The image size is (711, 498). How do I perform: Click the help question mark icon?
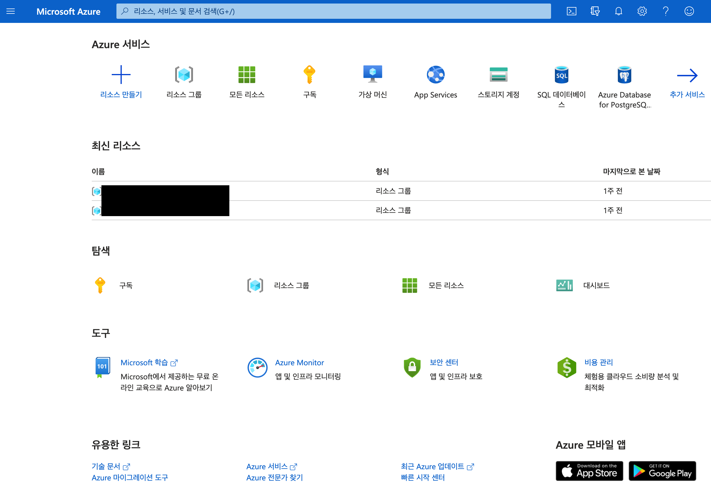pos(665,11)
